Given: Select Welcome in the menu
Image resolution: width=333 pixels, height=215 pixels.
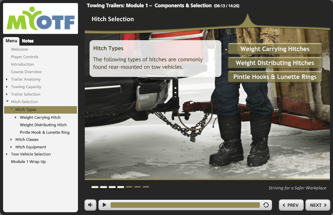Looking at the screenshot, I should click(19, 49).
